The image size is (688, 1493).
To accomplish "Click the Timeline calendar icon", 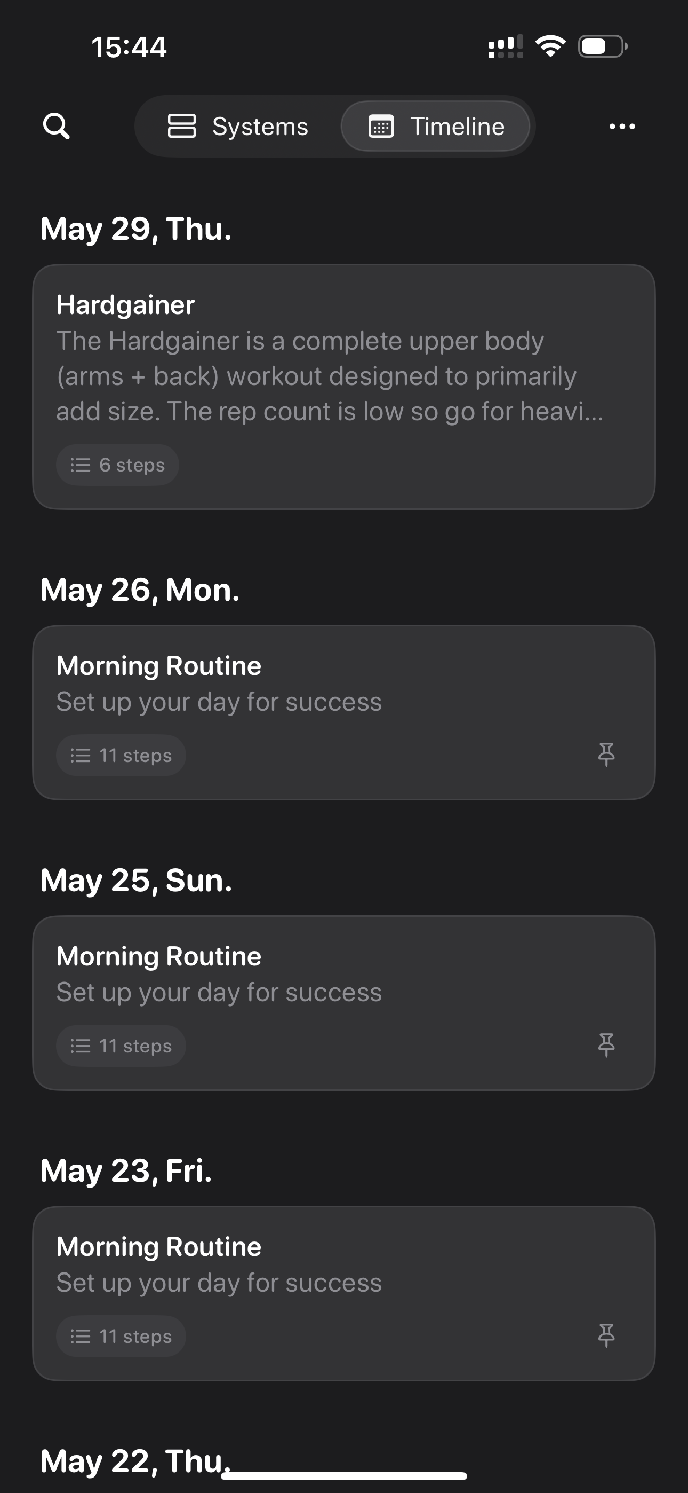I will click(381, 127).
